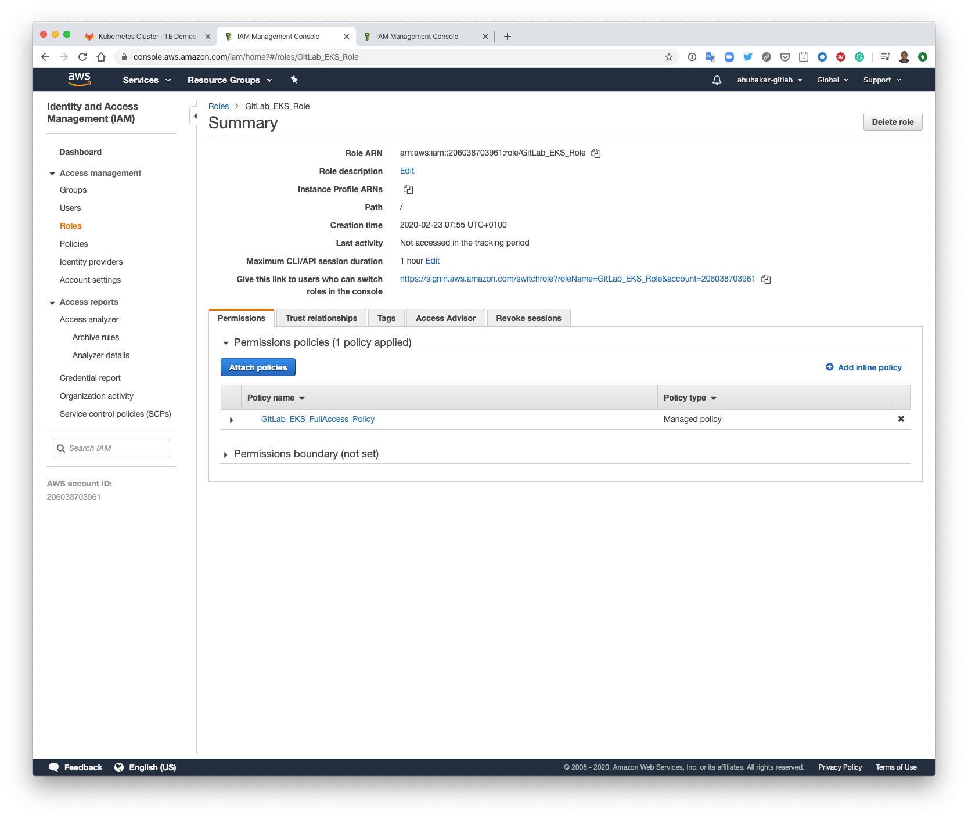Image resolution: width=968 pixels, height=819 pixels.
Task: Open the AWS notifications bell
Action: click(x=717, y=80)
